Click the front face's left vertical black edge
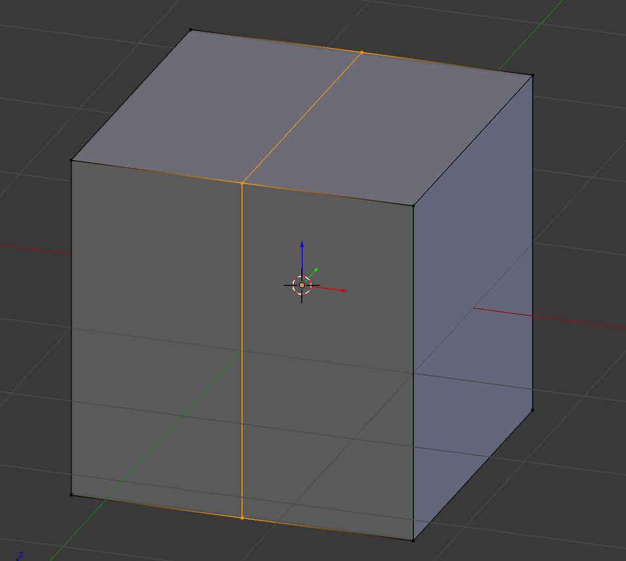Screen dimensions: 626x561 click(72, 327)
